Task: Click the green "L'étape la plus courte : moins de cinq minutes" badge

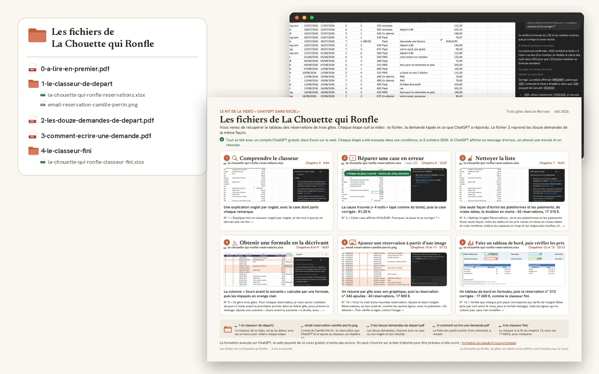Action: coord(377,173)
